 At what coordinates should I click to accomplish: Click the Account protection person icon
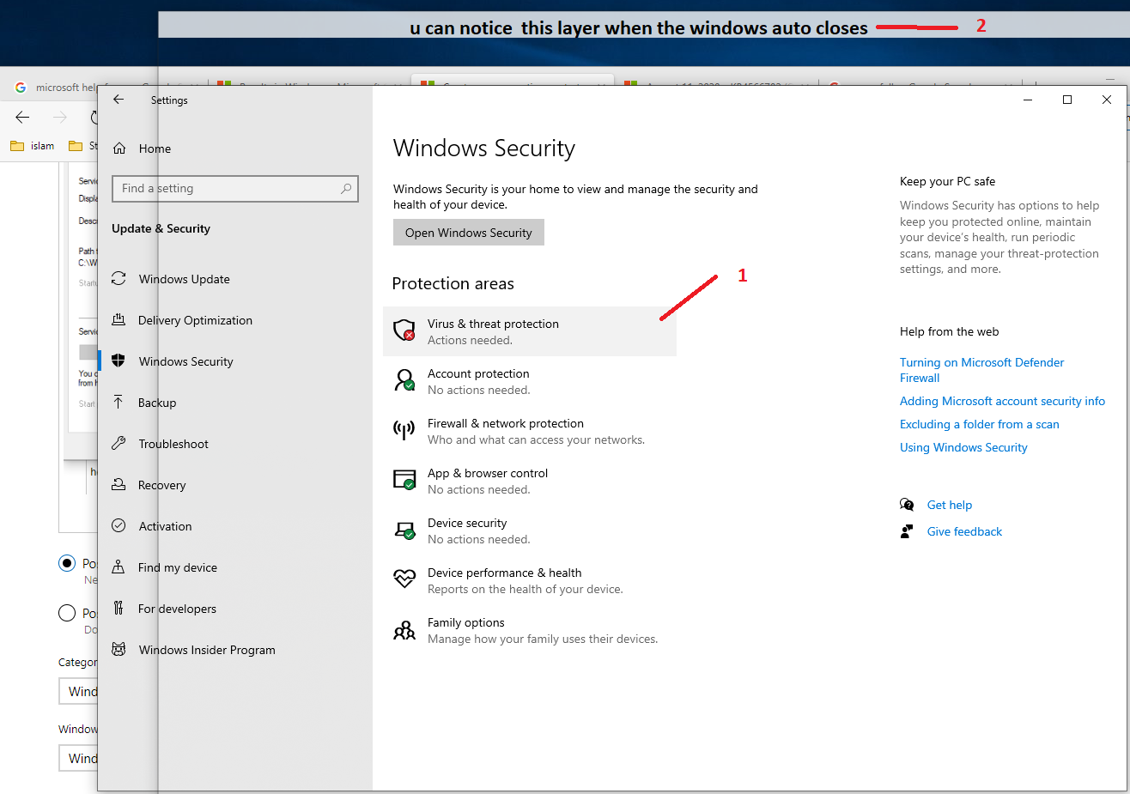coord(404,380)
